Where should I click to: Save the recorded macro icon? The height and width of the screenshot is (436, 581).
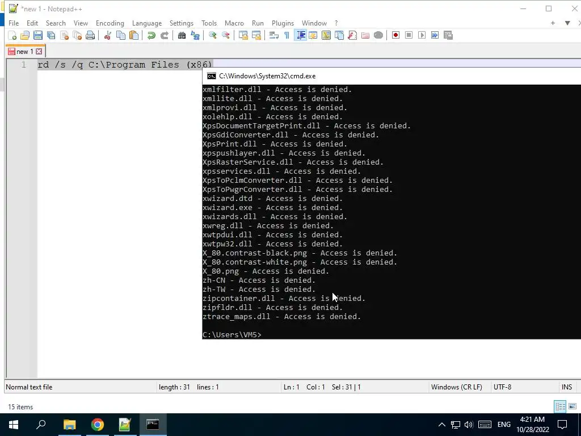click(x=448, y=35)
